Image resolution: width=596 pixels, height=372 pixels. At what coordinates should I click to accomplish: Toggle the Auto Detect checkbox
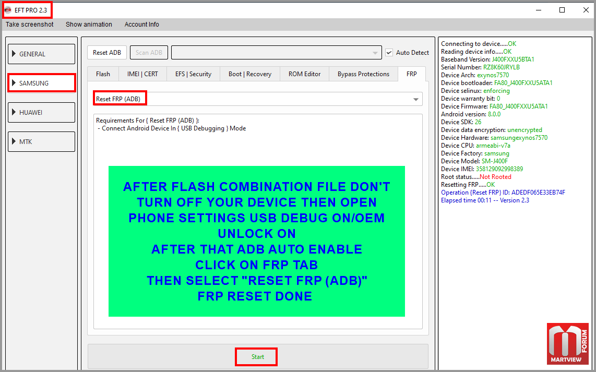pos(389,53)
